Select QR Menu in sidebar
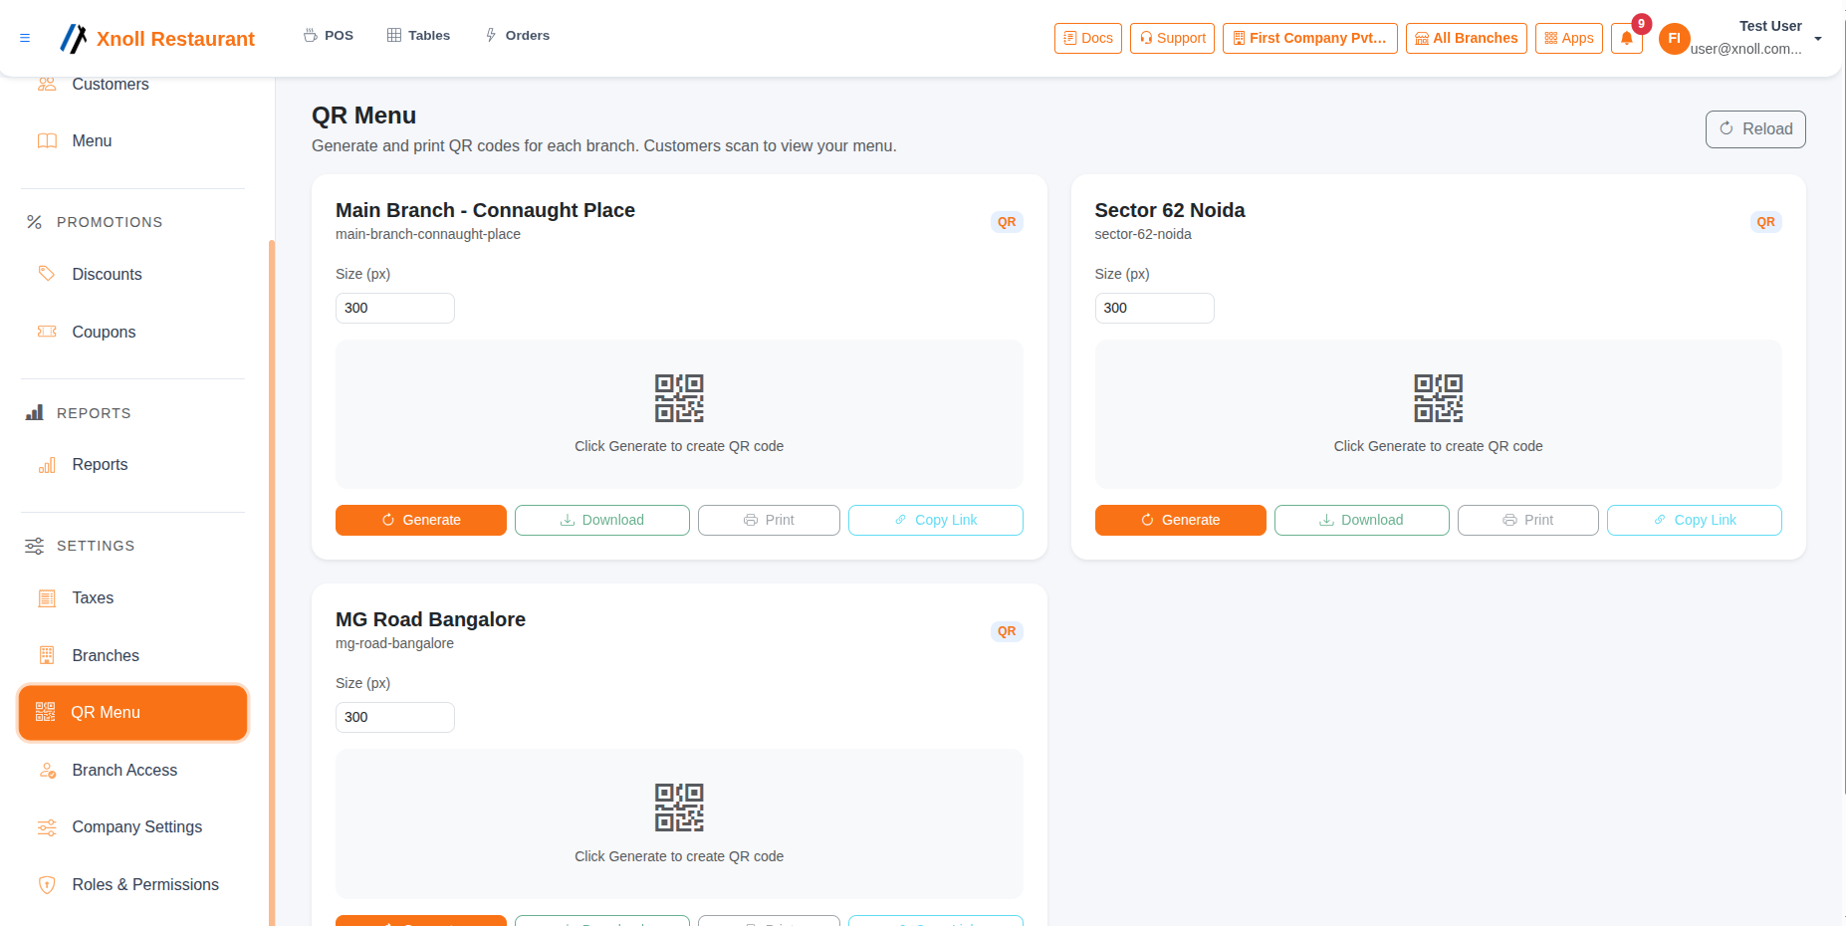 (132, 713)
